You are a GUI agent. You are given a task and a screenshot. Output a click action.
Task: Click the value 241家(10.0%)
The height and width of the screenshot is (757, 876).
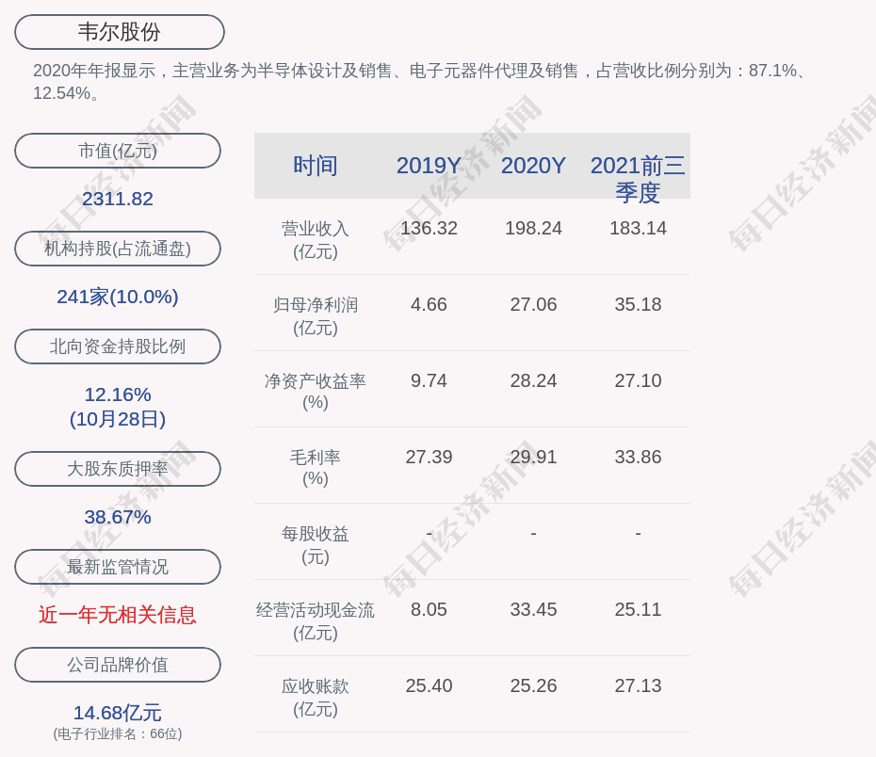pyautogui.click(x=118, y=297)
